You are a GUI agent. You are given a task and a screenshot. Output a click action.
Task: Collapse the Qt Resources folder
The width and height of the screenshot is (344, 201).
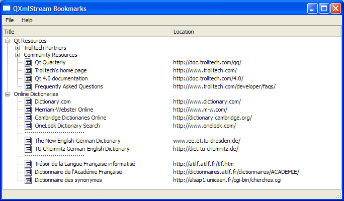point(7,41)
